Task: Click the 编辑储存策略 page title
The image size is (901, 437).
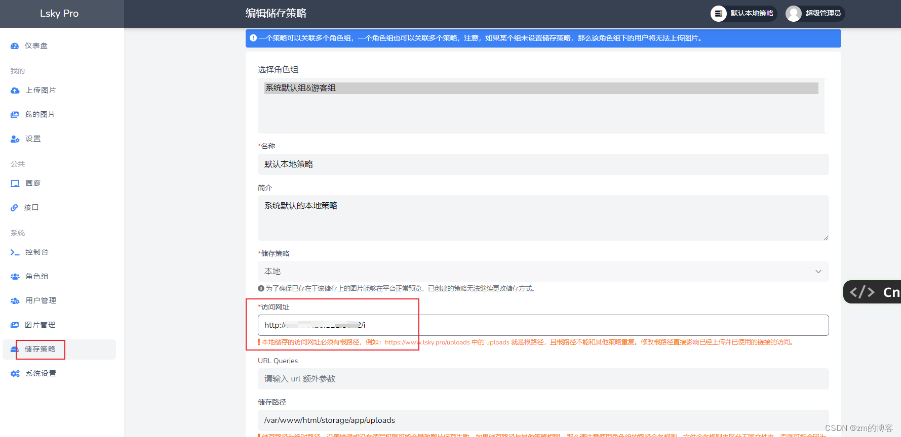Action: [276, 14]
